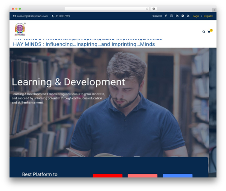Image resolution: width=226 pixels, height=191 pixels.
Task: Click the envelope email icon
Action: pos(14,16)
